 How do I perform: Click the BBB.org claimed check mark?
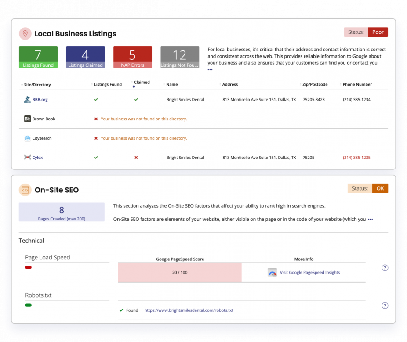[136, 100]
